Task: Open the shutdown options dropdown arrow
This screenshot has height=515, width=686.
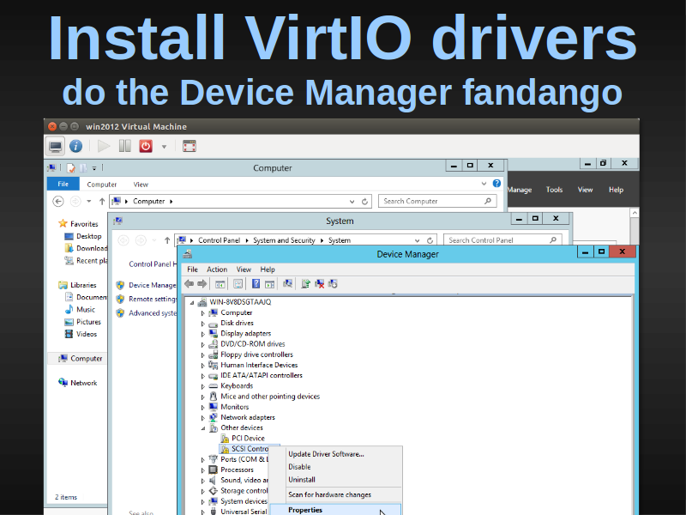Action: click(x=164, y=147)
